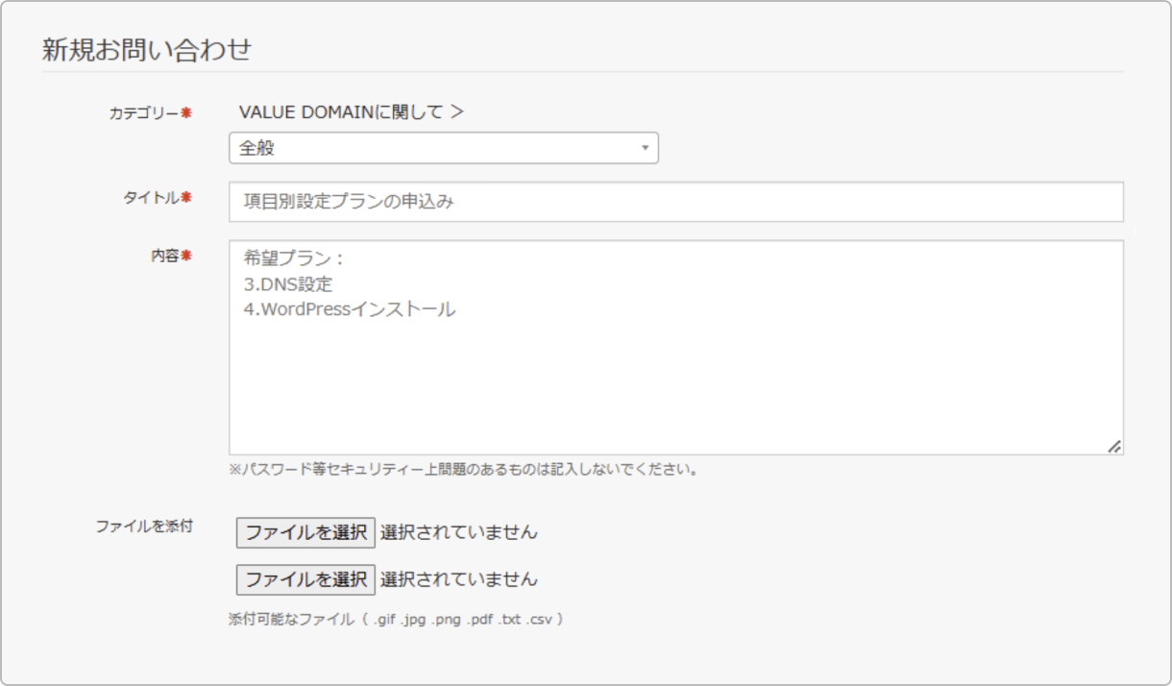The height and width of the screenshot is (686, 1172).
Task: Select the 内容 field label
Action: coord(164,256)
